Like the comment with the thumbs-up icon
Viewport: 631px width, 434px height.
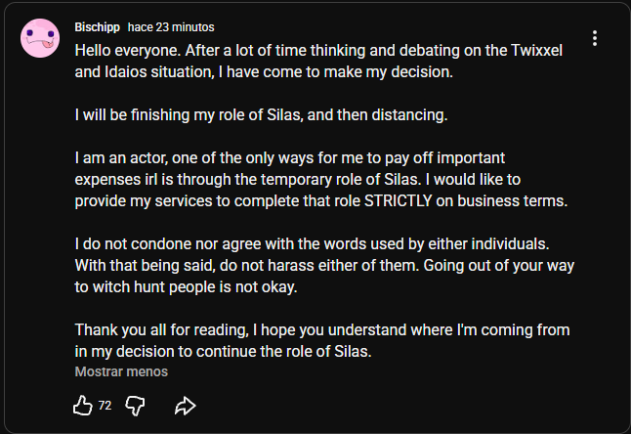pos(83,405)
